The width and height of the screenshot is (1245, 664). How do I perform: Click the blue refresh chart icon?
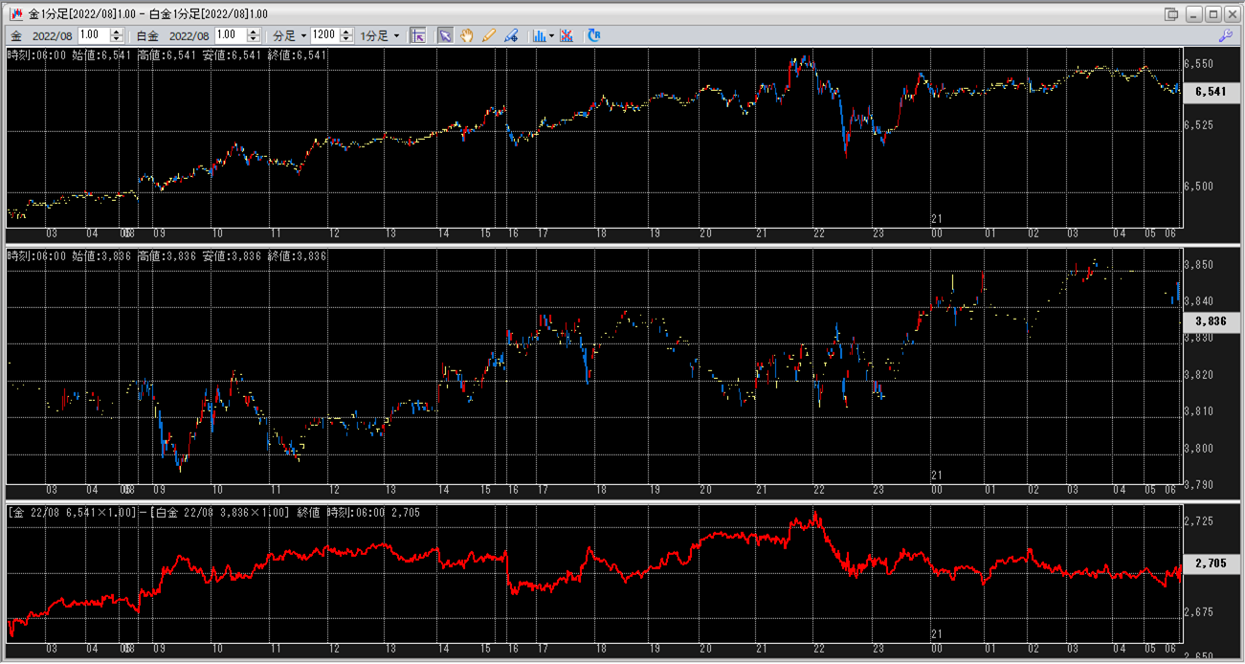click(593, 35)
